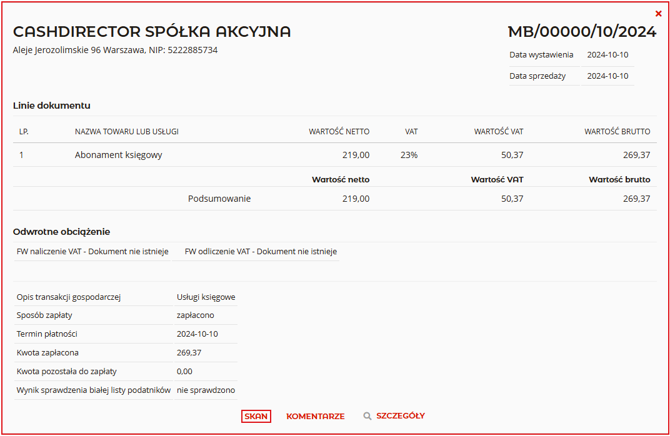Click the Termin płatności label

[47, 334]
